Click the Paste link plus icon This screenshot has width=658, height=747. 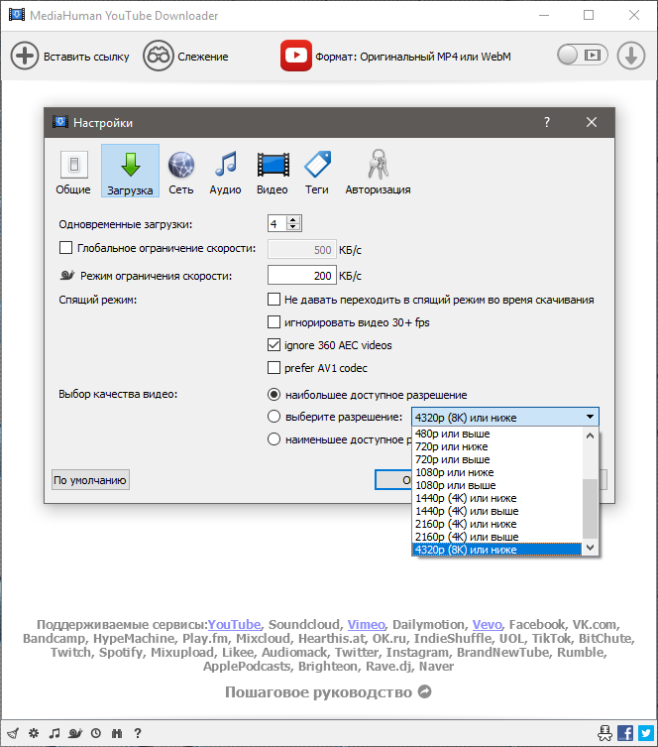[x=24, y=56]
